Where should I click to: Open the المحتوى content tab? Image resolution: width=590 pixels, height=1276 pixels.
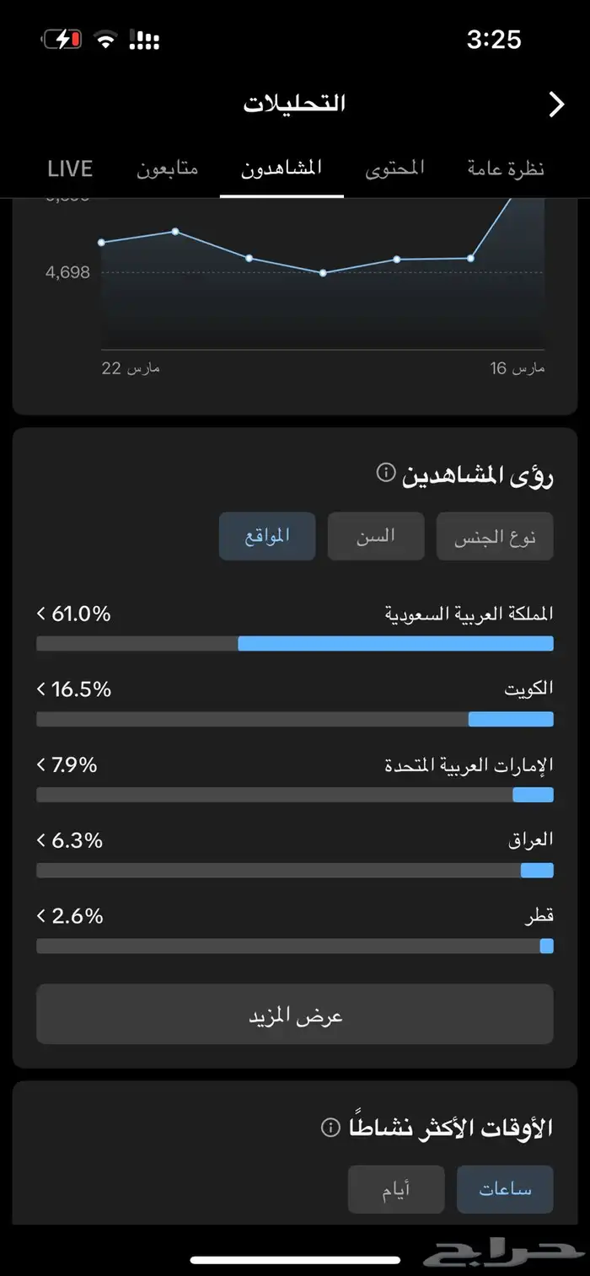coord(394,169)
